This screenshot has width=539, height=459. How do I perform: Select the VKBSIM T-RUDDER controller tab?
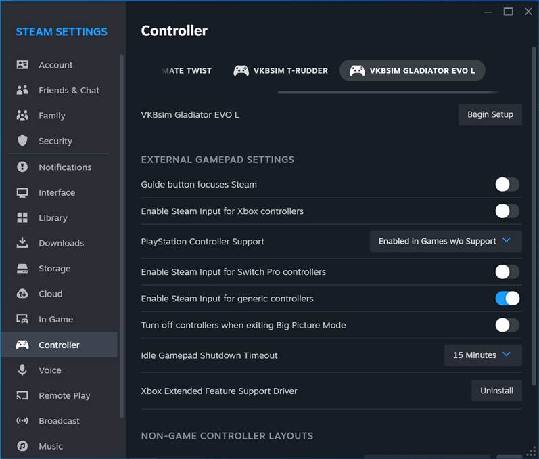pos(281,70)
